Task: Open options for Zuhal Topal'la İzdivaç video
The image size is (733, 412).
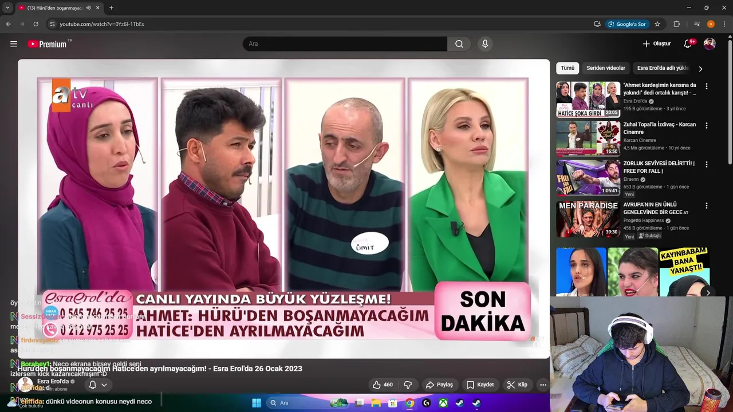Action: click(x=706, y=125)
